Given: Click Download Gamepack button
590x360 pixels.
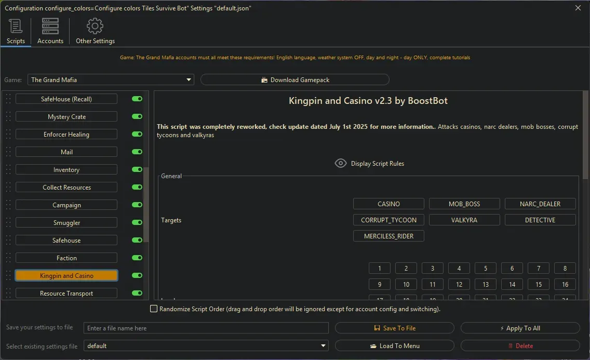Looking at the screenshot, I should click(294, 80).
